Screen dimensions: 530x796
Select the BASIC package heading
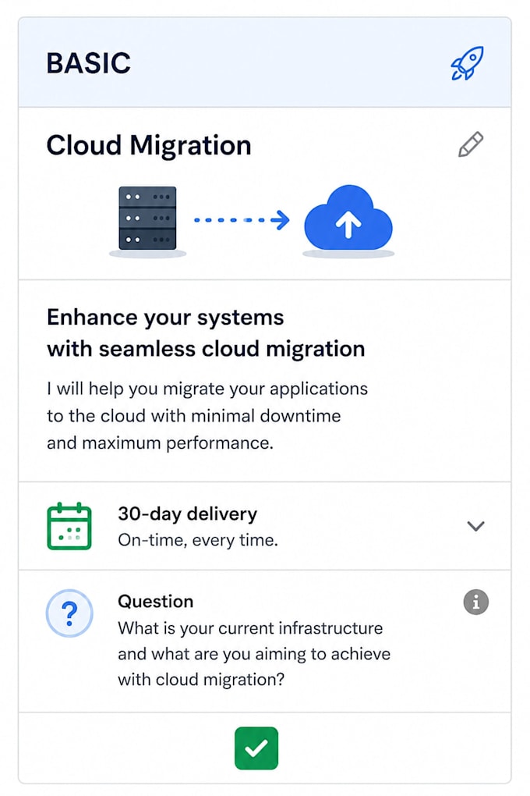pyautogui.click(x=89, y=63)
